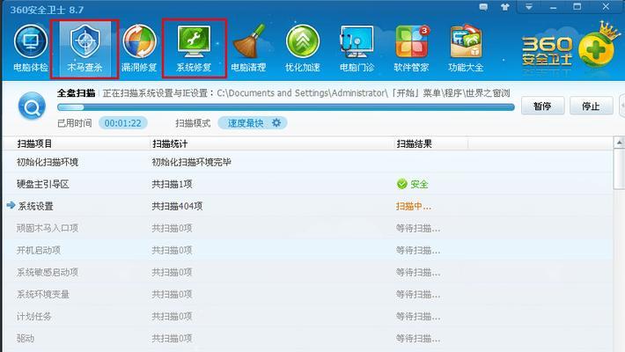Click the green 安全 result checkmark
This screenshot has height=352, width=625.
[402, 184]
